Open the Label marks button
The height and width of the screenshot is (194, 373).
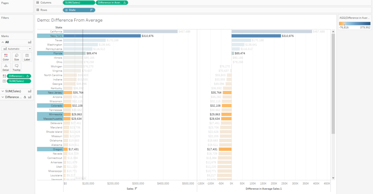[27, 57]
